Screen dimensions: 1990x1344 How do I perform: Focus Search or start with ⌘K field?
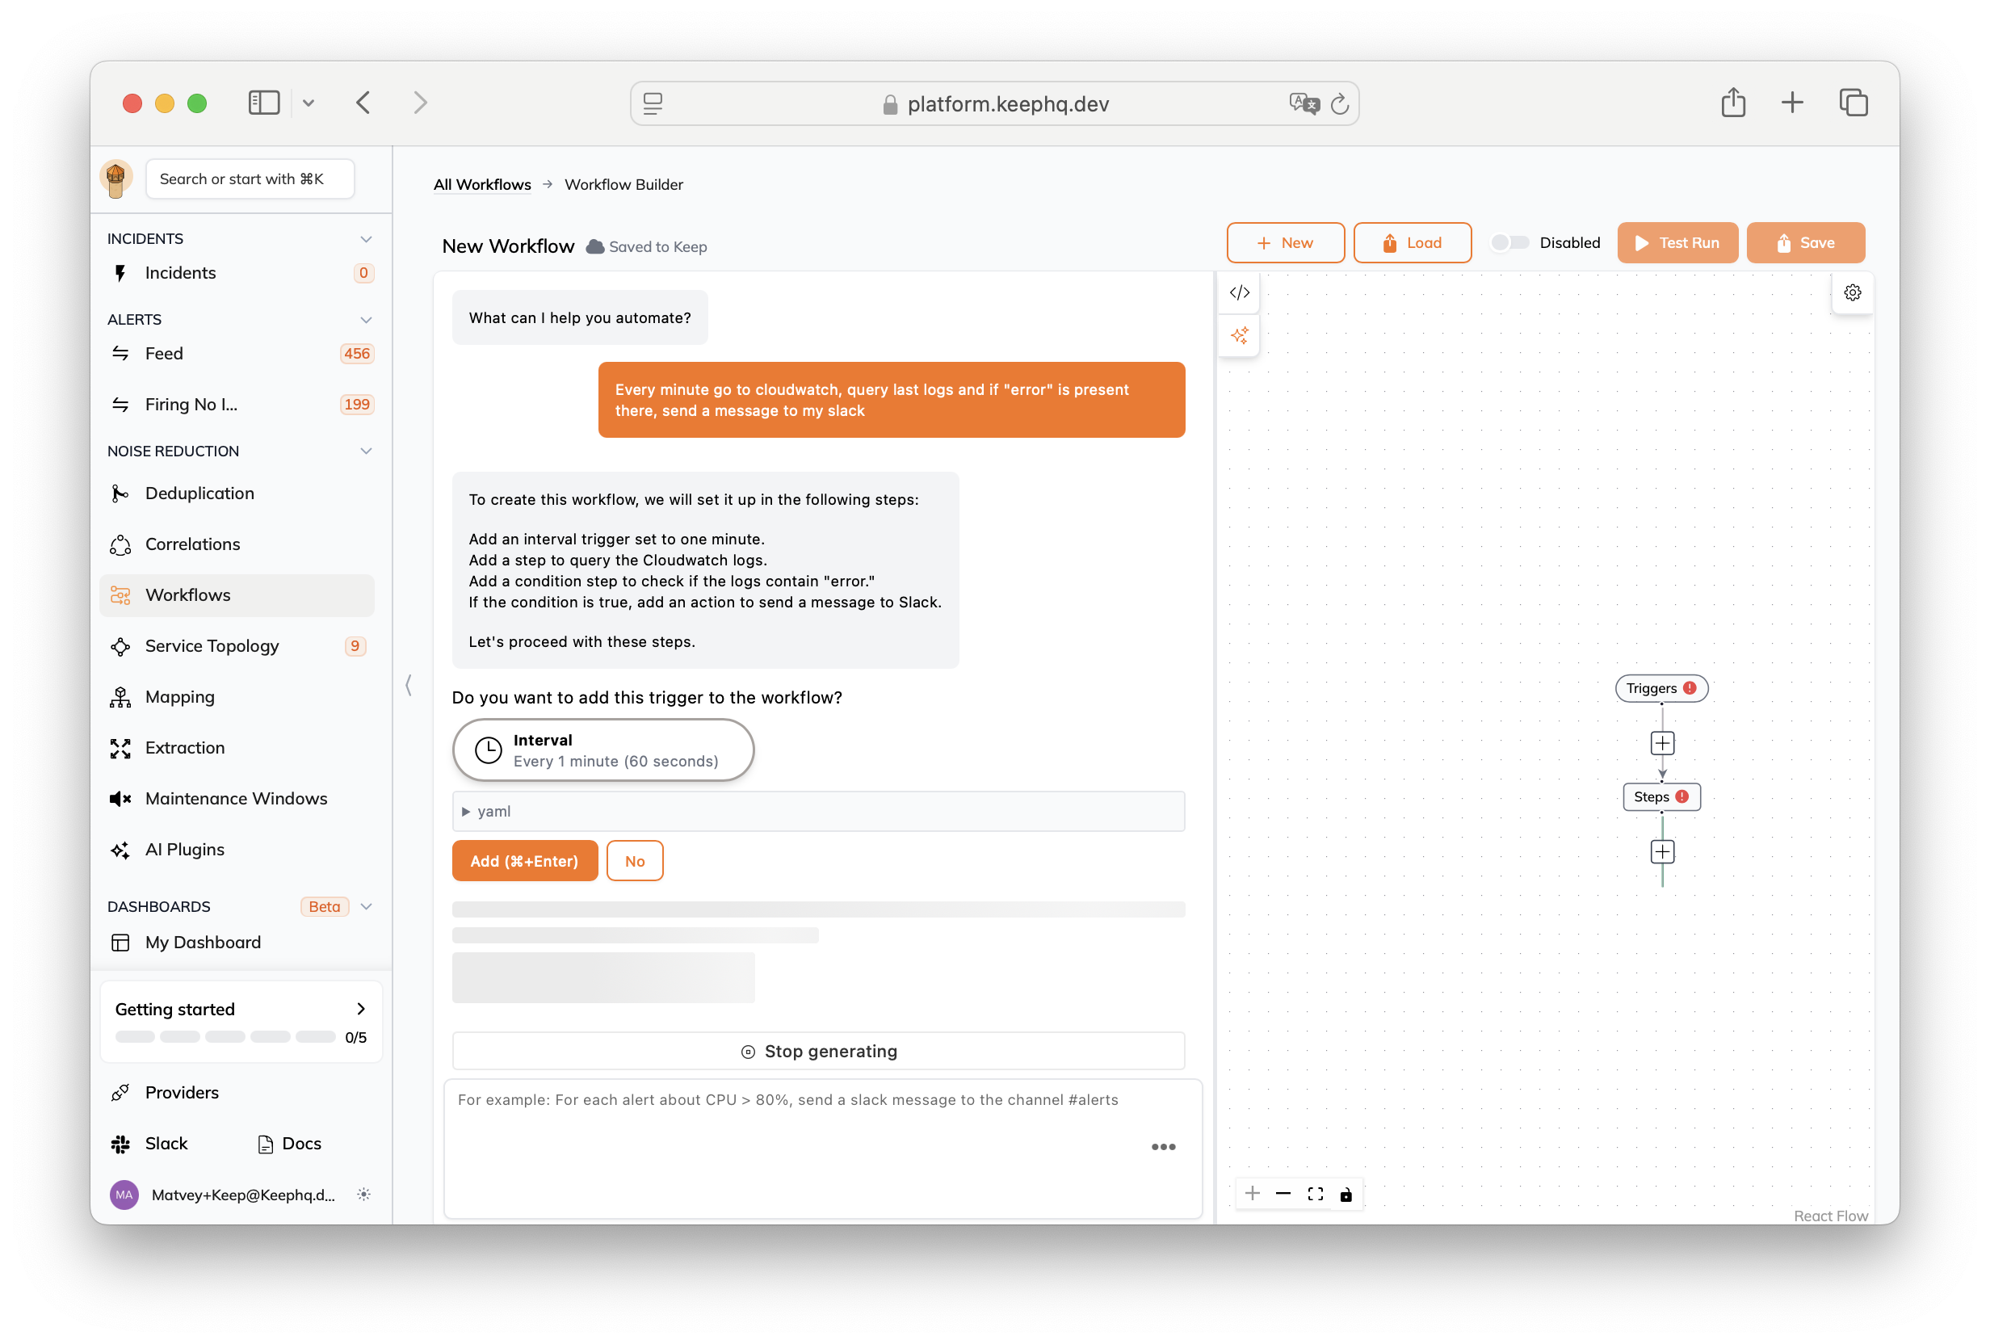point(250,178)
